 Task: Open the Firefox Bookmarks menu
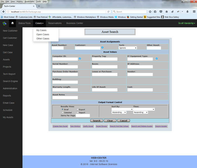click(x=29, y=1)
